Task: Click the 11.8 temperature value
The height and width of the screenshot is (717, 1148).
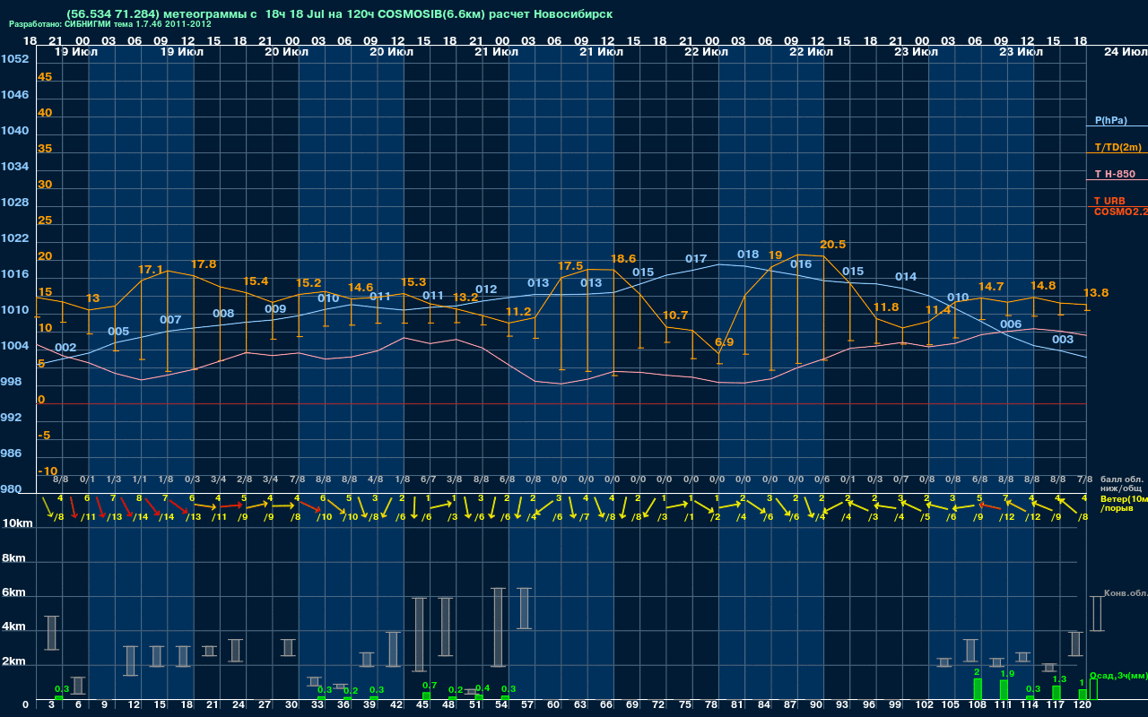Action: (885, 307)
